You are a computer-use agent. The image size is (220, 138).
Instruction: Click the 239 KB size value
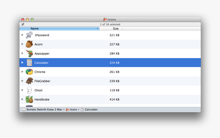click(x=114, y=81)
